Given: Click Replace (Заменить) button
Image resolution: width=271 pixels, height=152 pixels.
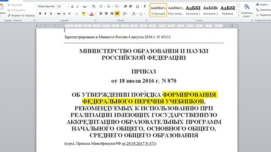Looking at the screenshot, I should [x=263, y=10].
